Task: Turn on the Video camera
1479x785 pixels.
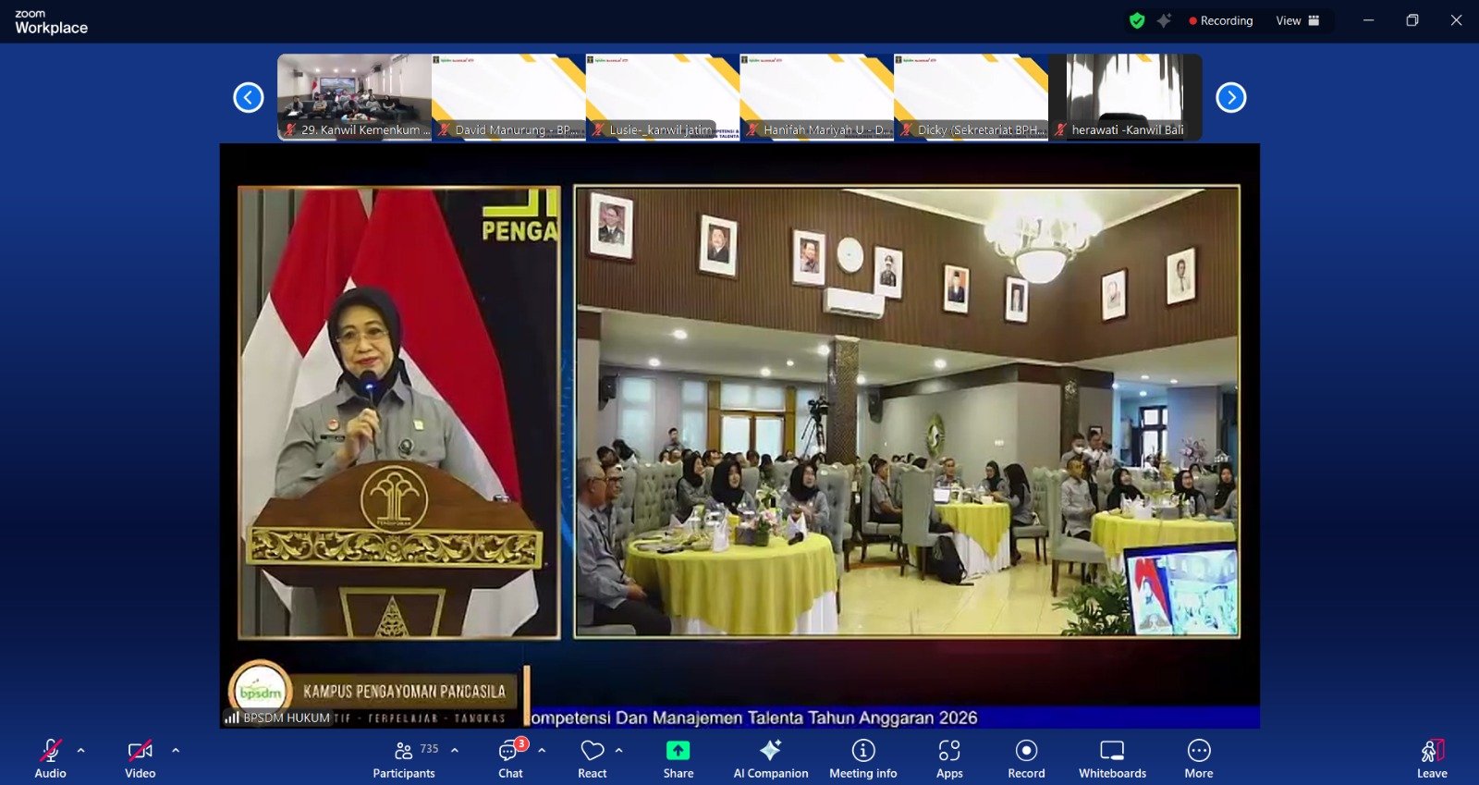Action: coord(140,751)
